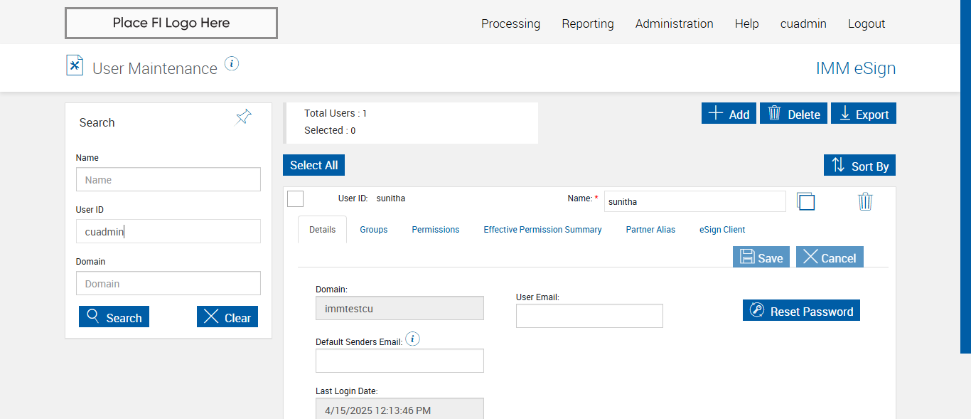The image size is (971, 419).
Task: Click the Logout link
Action: click(866, 23)
